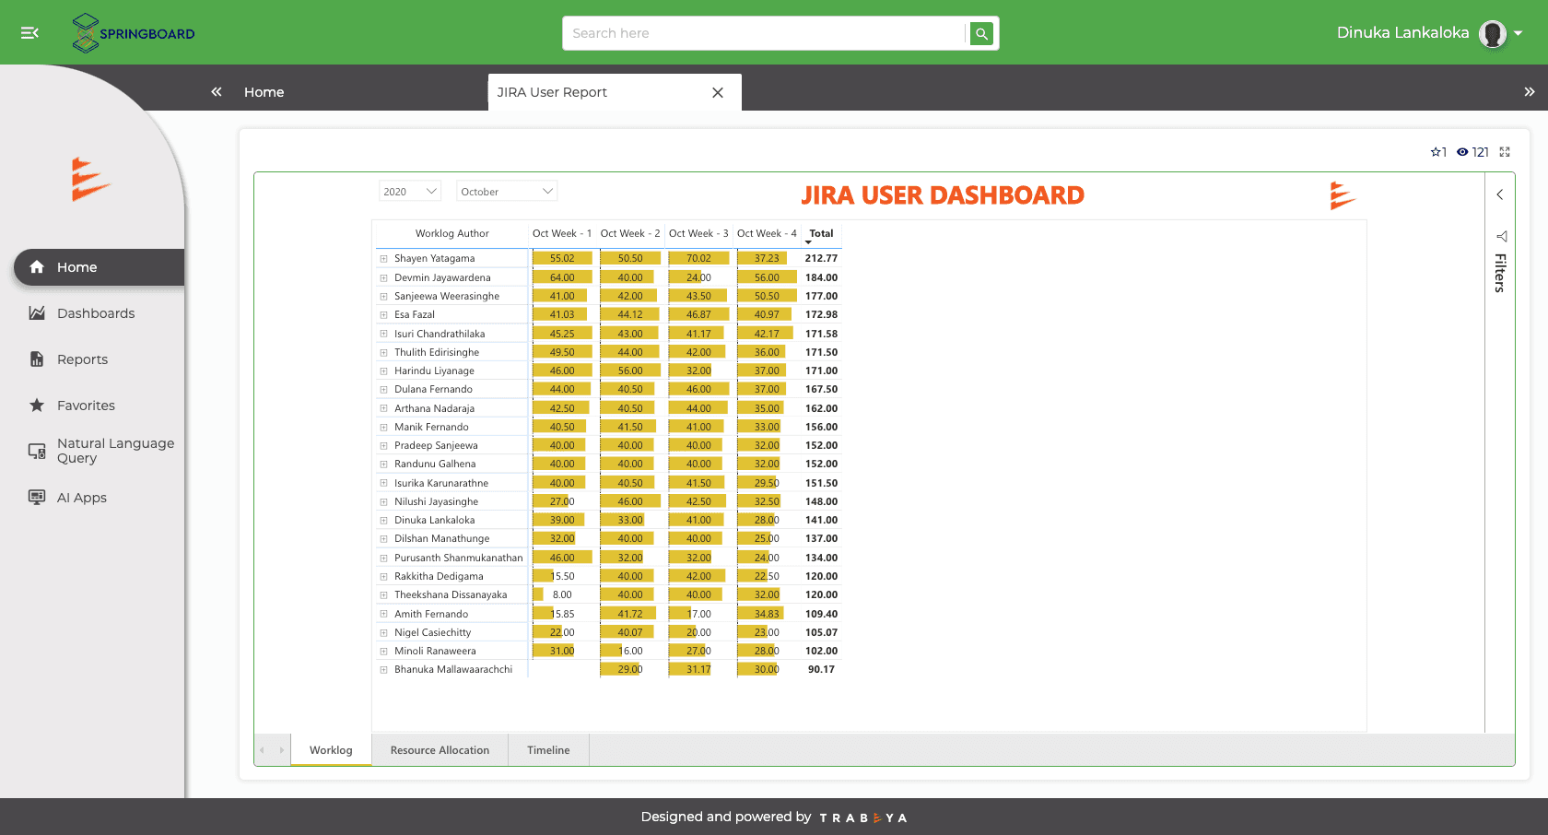
Task: Go to Favorites in the sidebar
Action: click(x=86, y=406)
